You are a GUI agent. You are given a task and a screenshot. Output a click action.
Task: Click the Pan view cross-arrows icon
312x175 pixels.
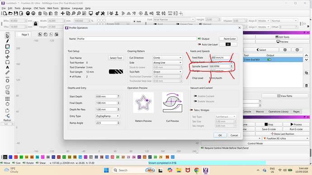[x=63, y=13]
